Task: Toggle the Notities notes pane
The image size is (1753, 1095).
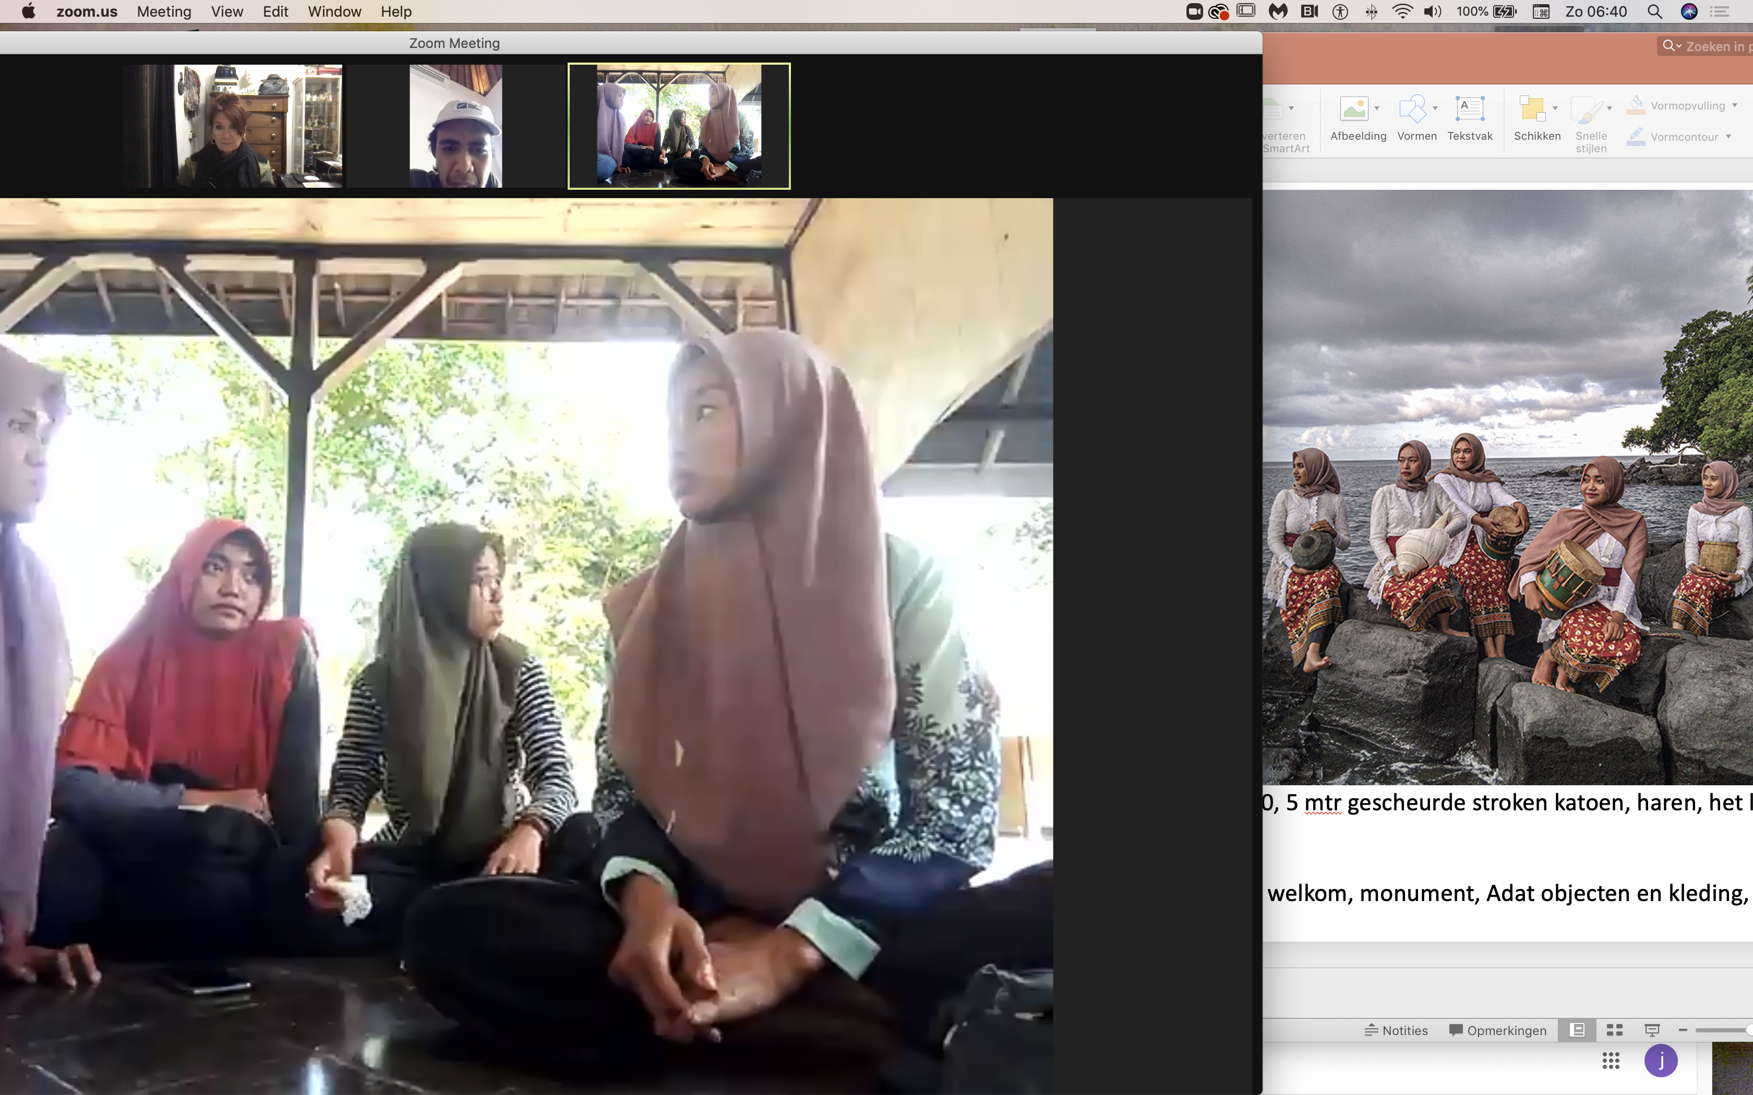Action: point(1396,1030)
